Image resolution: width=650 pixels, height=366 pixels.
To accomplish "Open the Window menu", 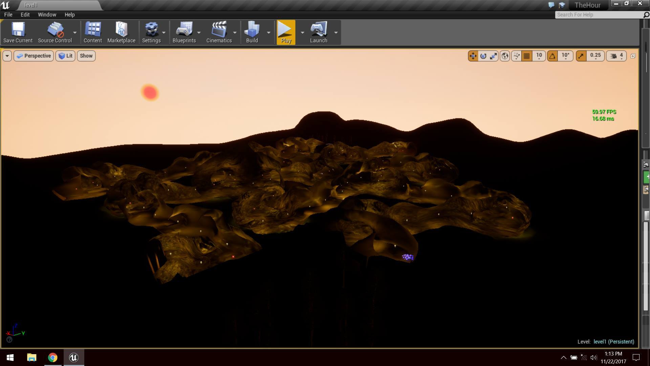I will pos(47,15).
